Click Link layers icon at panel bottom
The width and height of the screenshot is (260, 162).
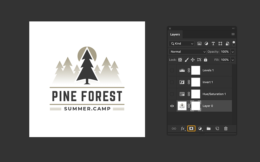pos(174,128)
